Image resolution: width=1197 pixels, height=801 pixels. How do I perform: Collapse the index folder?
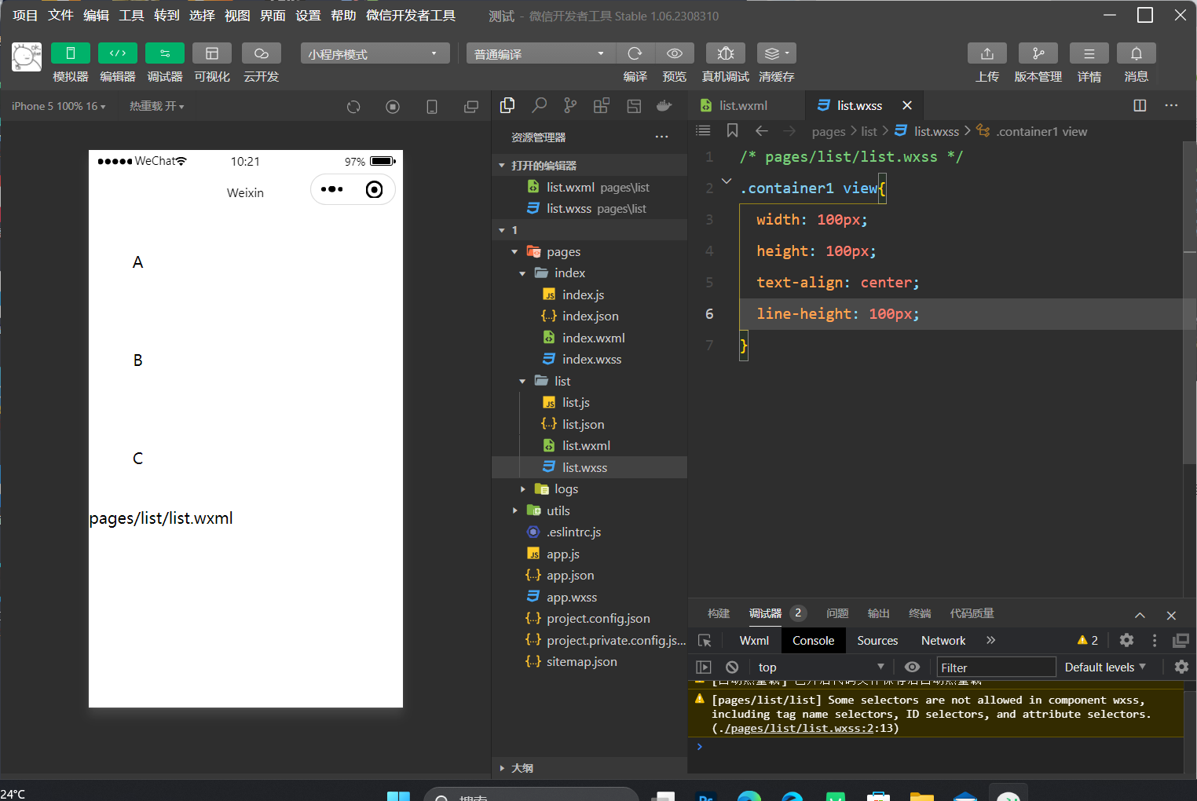[x=522, y=273]
